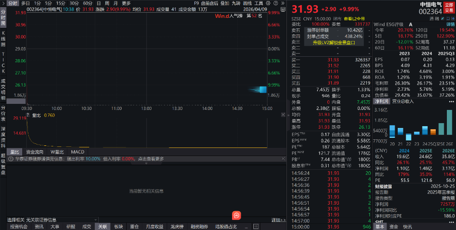Select the 日 daily period tab
This screenshot has width=456, height=230.
pos(99,3)
